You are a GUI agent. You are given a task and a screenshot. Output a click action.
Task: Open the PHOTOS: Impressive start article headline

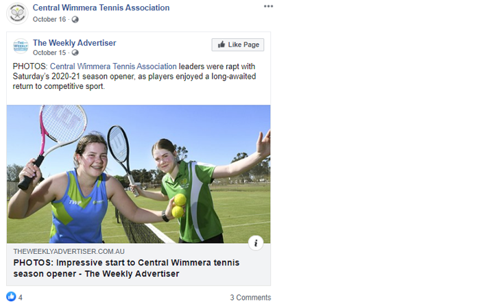click(126, 268)
